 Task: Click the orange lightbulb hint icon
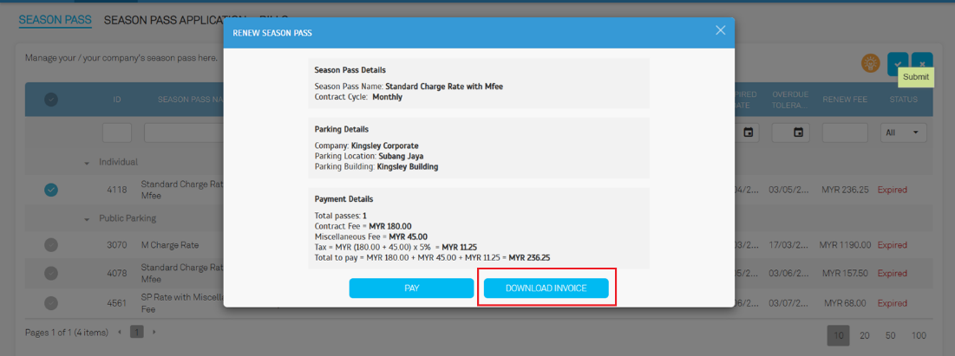point(870,62)
